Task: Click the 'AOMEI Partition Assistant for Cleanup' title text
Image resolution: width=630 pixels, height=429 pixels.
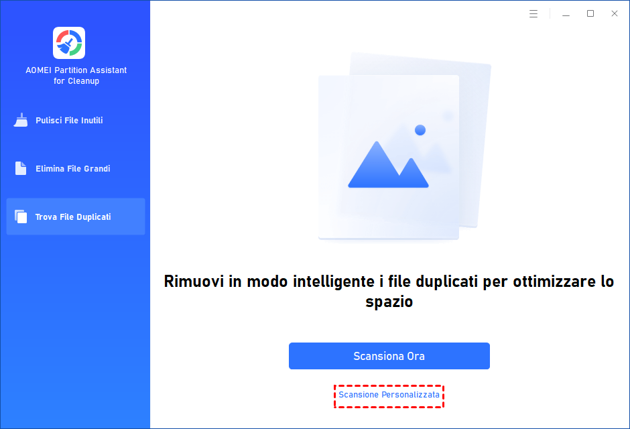Action: tap(76, 76)
